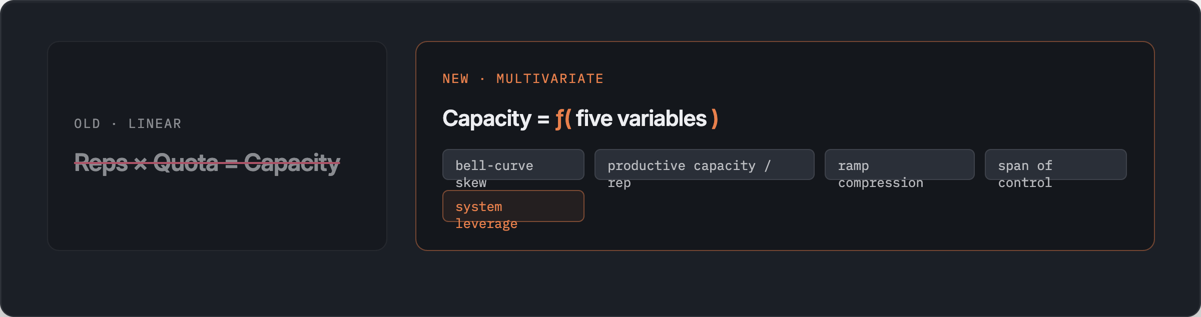
Task: Select the orange system leverage chip
Action: 513,206
